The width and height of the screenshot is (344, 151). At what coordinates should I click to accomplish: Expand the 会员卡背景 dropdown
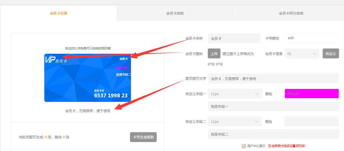click(302, 53)
